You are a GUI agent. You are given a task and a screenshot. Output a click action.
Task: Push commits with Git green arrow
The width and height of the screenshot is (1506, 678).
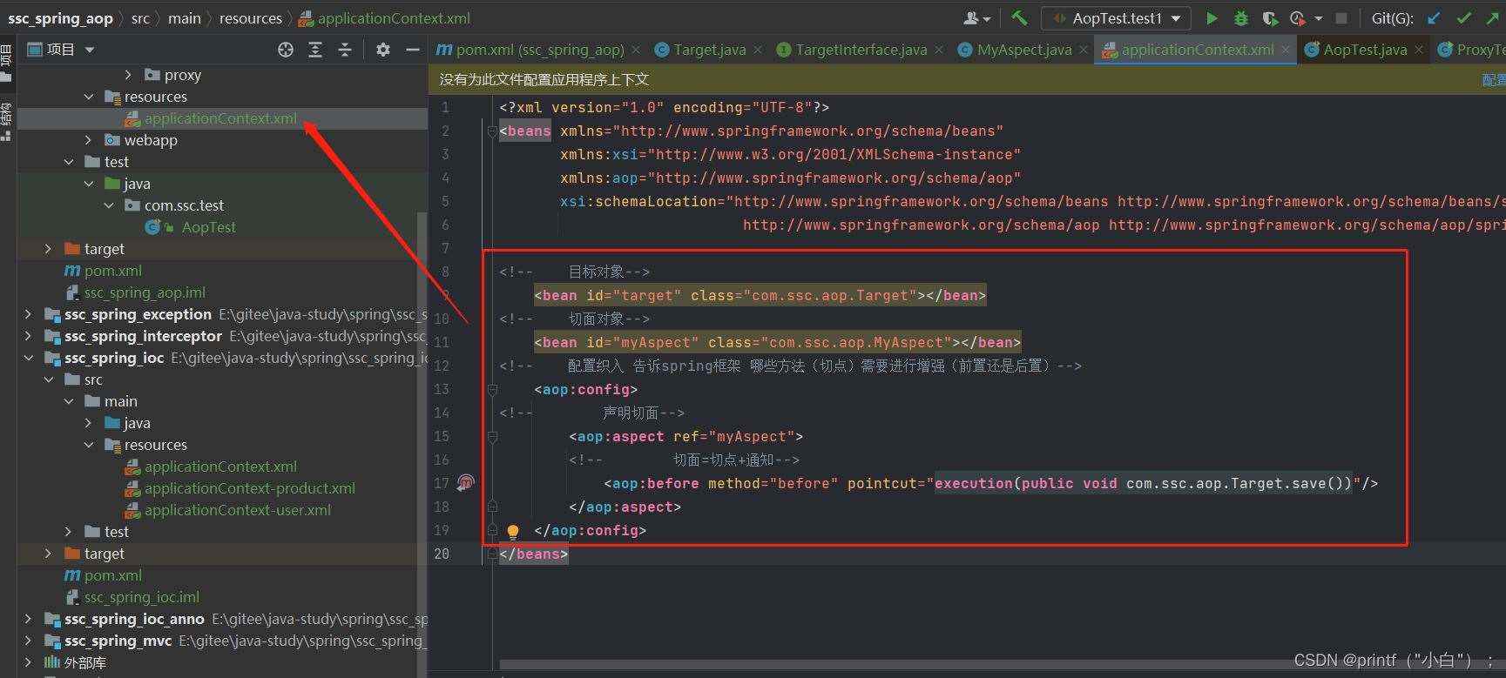click(1492, 17)
